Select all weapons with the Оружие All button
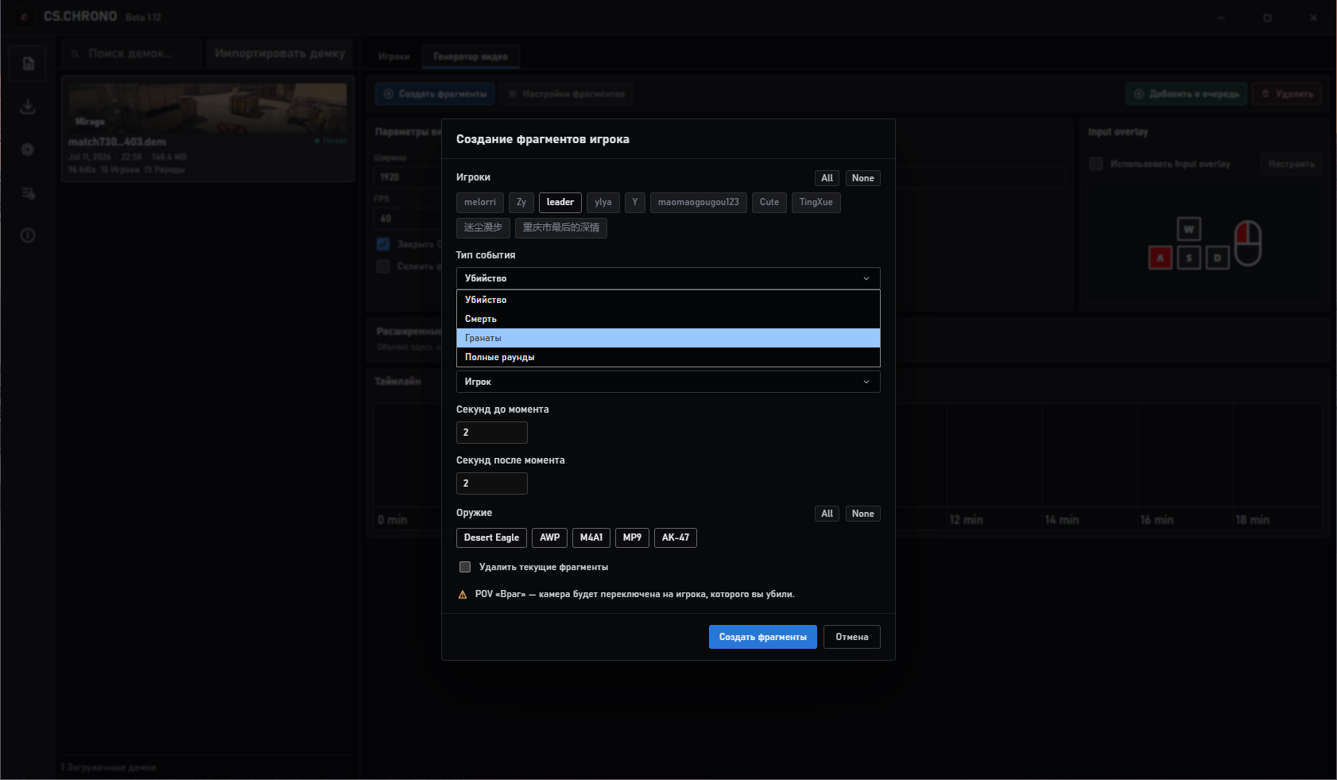This screenshot has width=1337, height=780. 827,514
